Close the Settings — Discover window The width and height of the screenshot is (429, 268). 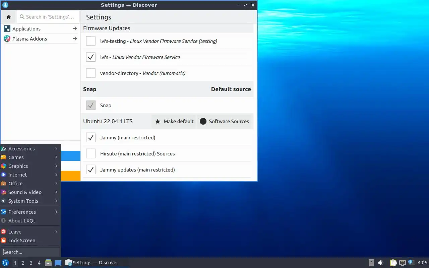[253, 5]
